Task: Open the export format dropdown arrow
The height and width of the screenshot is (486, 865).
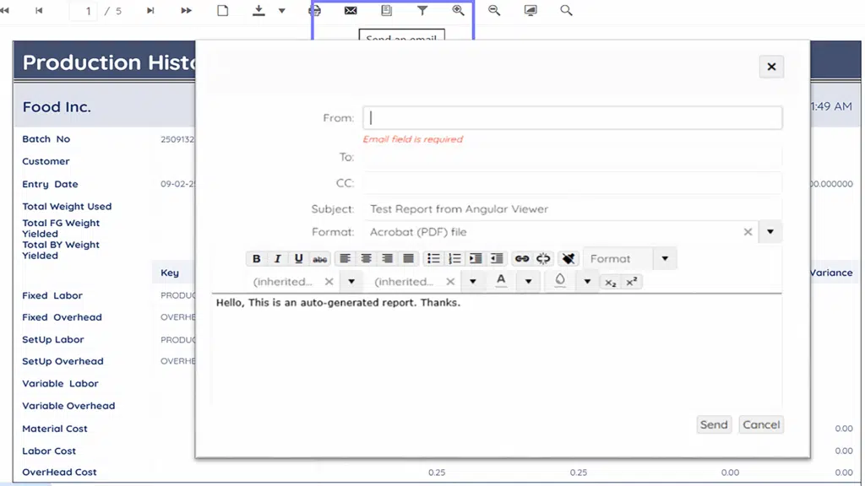Action: pos(282,10)
